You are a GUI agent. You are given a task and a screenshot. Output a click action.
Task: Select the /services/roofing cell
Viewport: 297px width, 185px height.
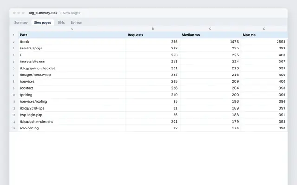click(72, 102)
